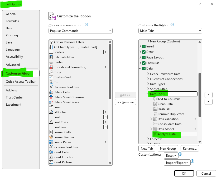Click the Format Cells icon
Viewport: 217px width, 177px height.
(x=51, y=132)
